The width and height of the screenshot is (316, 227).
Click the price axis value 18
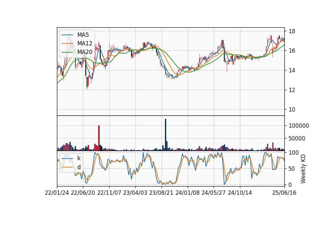(x=292, y=31)
